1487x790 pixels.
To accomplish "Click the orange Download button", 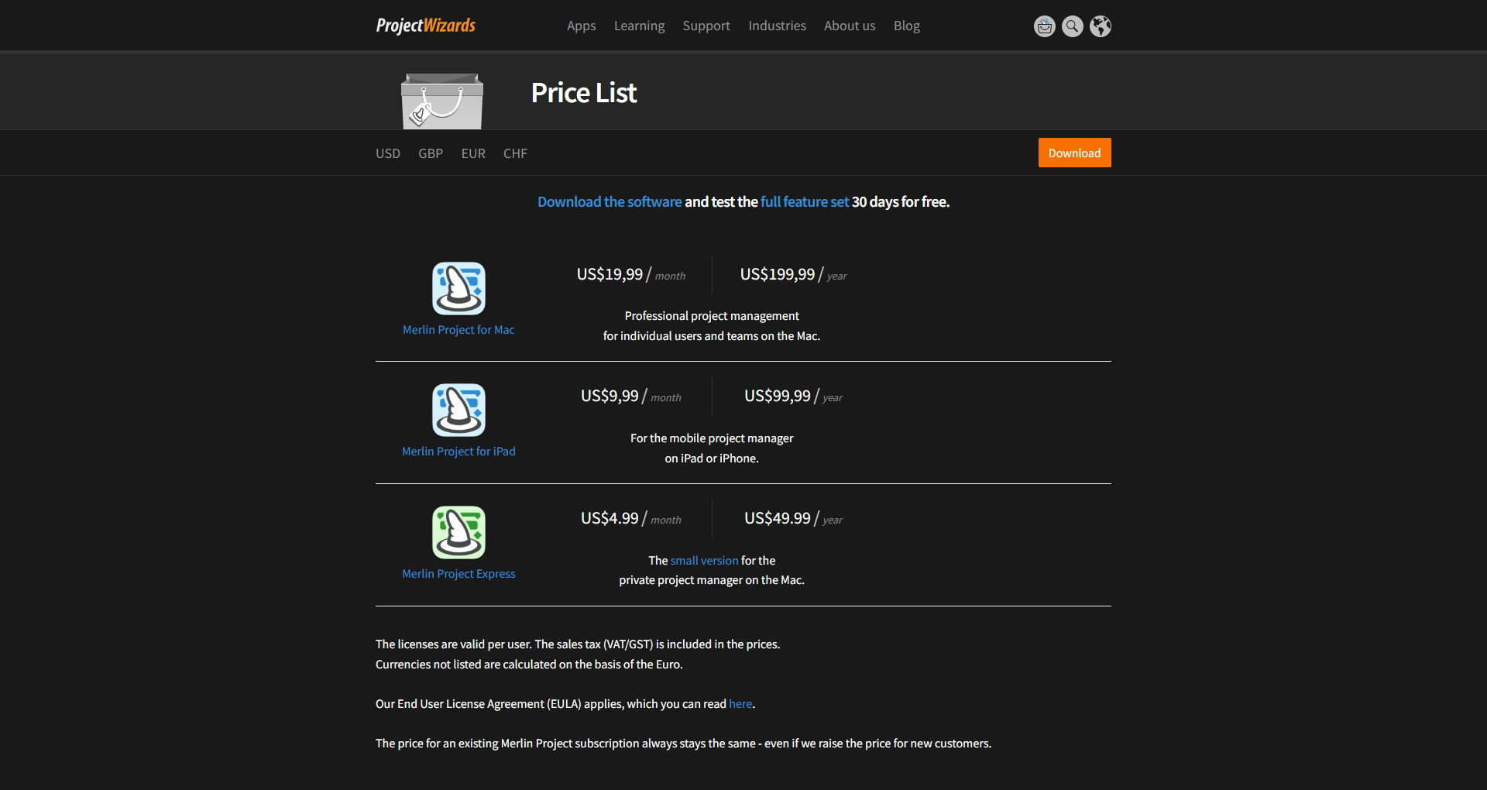I will pyautogui.click(x=1074, y=153).
